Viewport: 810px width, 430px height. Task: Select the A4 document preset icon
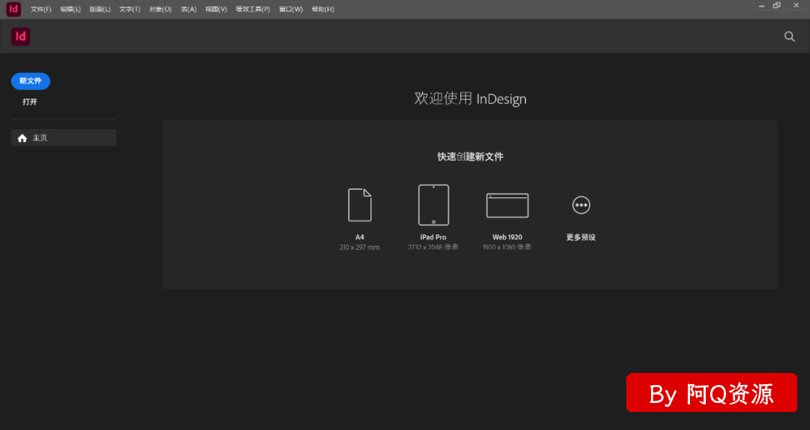pos(359,205)
